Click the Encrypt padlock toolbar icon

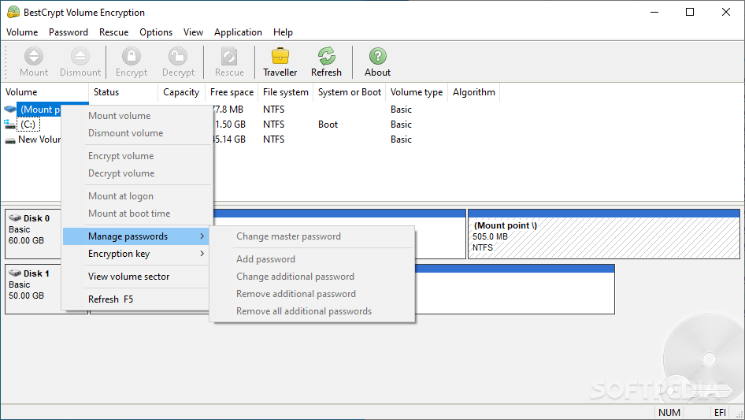(132, 57)
